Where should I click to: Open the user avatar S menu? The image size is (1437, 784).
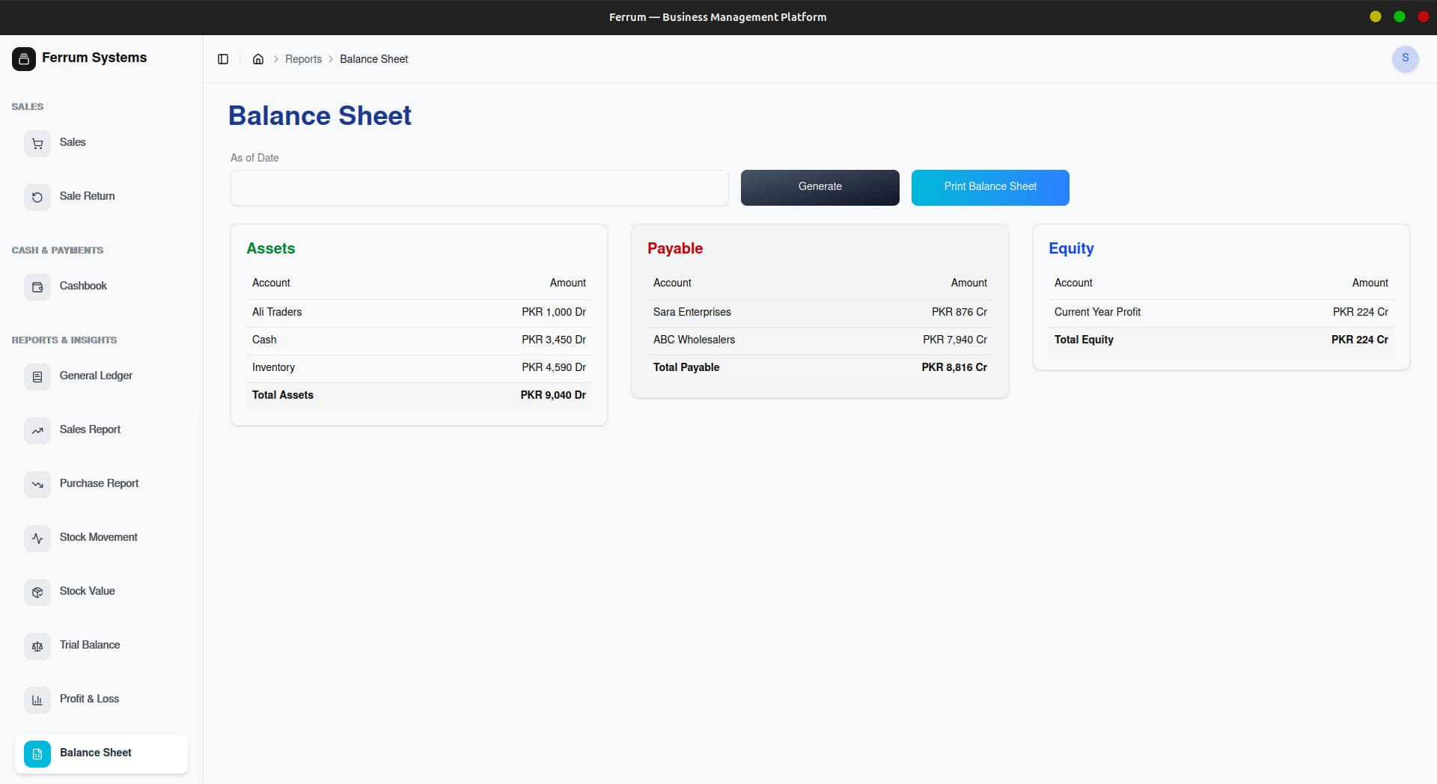point(1405,58)
